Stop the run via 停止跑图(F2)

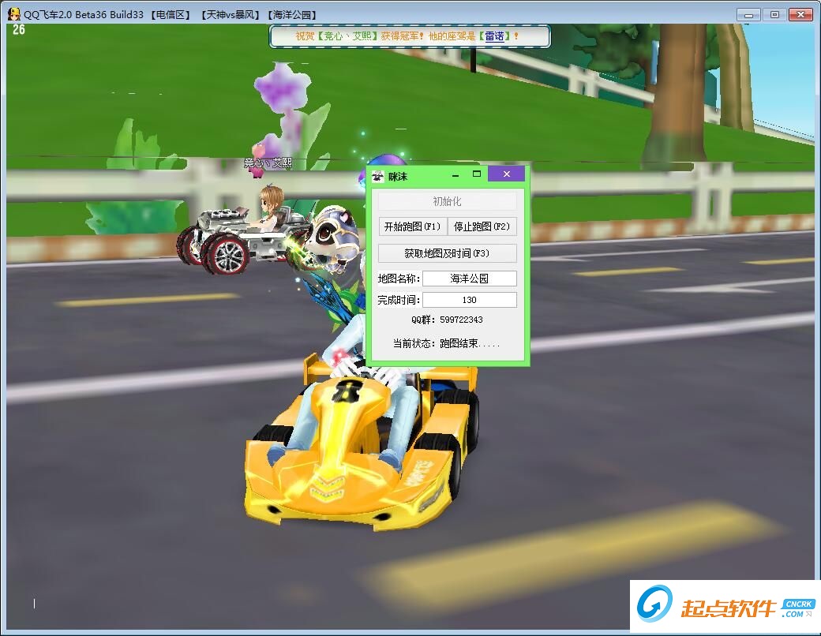click(482, 226)
